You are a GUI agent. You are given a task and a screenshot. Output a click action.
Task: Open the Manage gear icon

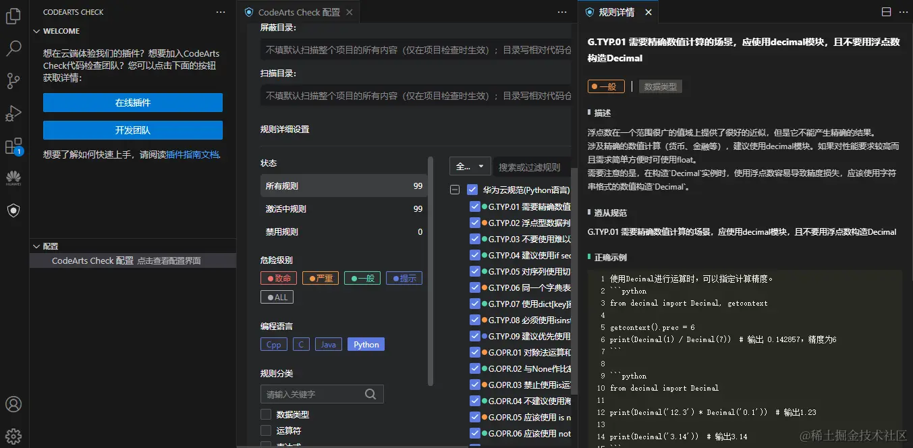[x=13, y=436]
